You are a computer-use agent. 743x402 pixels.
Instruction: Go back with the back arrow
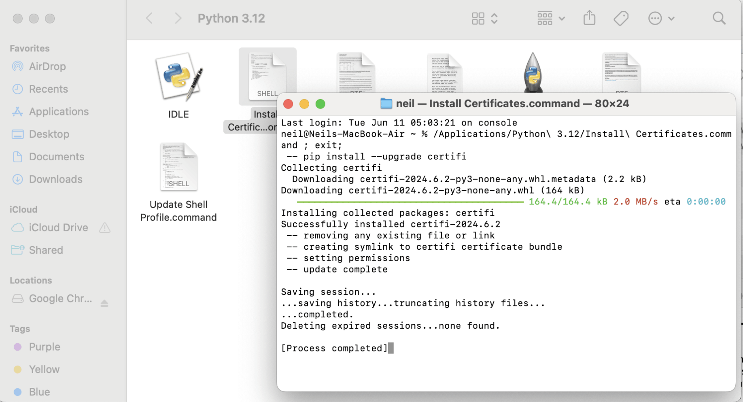point(149,18)
